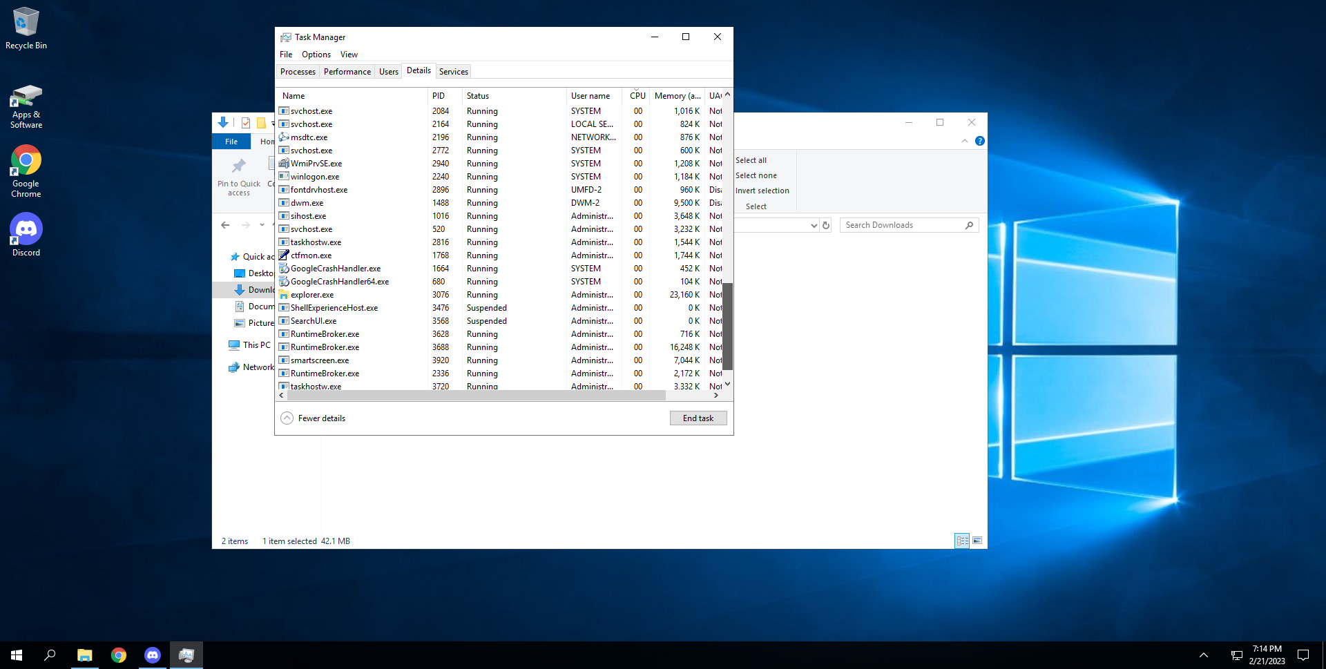Open the Recycle Bin desktop icon

pos(26,28)
